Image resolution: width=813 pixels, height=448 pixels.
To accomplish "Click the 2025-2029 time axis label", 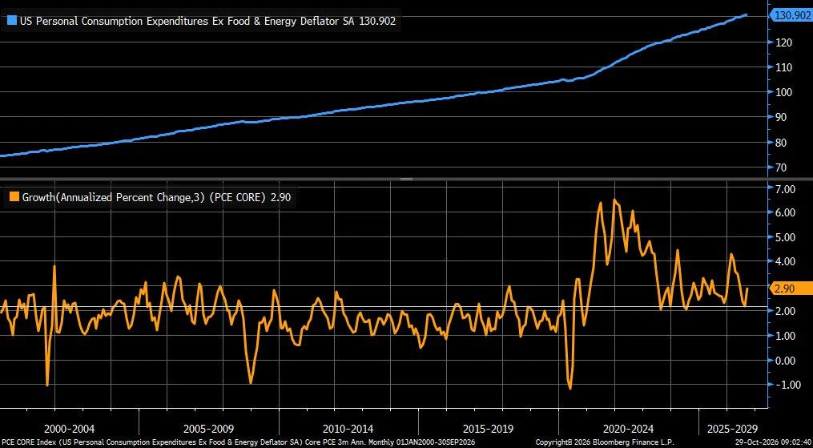I will (731, 429).
